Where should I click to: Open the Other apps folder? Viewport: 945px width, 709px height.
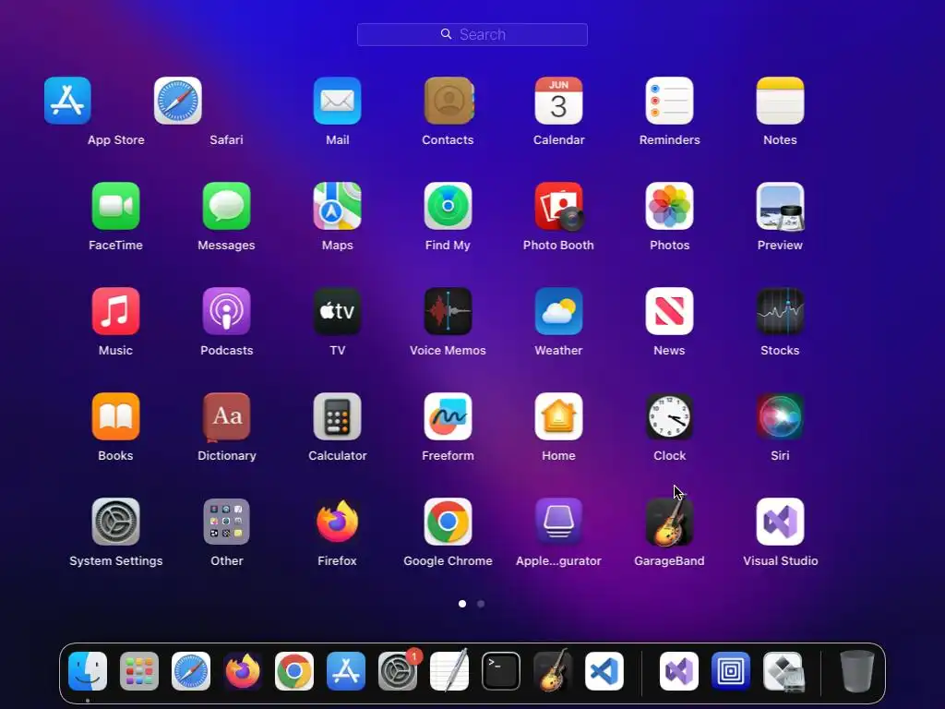click(227, 522)
